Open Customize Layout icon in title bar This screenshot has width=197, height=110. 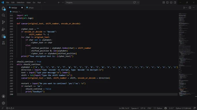coord(164,3)
